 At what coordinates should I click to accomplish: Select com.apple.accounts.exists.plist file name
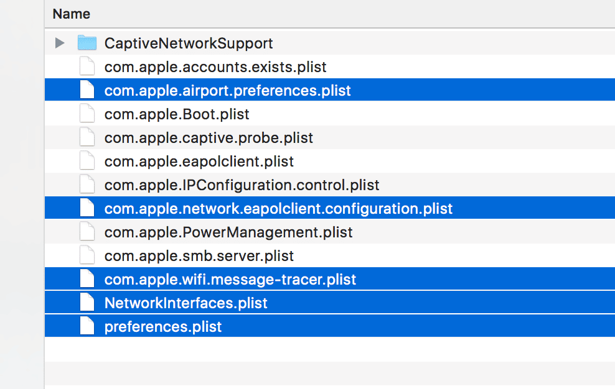215,67
